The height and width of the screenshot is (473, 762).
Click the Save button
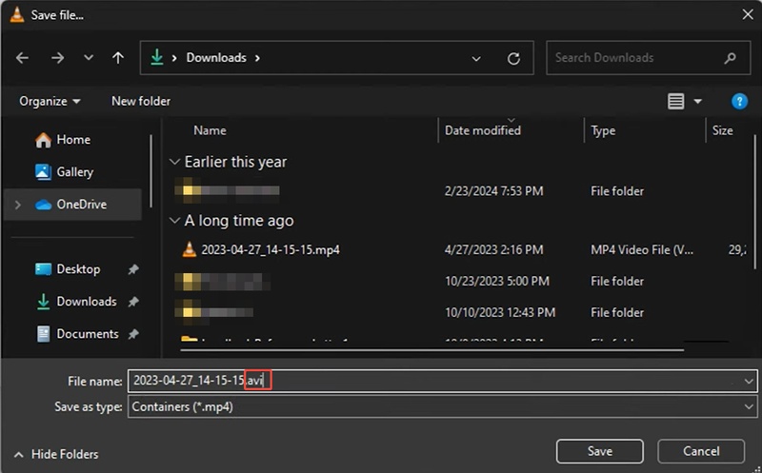coord(600,451)
